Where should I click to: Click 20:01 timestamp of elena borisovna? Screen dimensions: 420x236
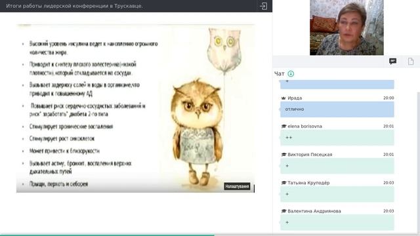[388, 127]
